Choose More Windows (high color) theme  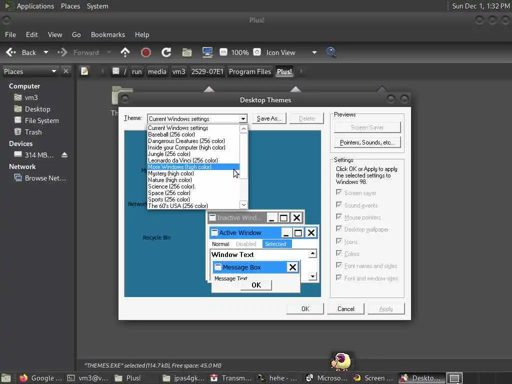pos(193,167)
